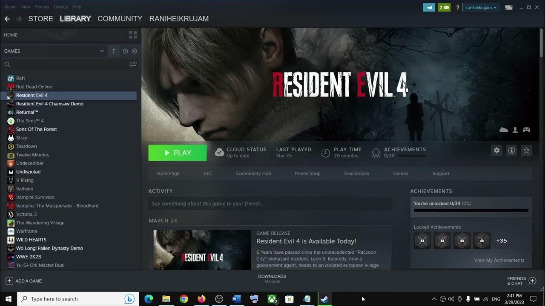The width and height of the screenshot is (545, 306).
Task: Open advanced library filter options
Action: click(133, 65)
